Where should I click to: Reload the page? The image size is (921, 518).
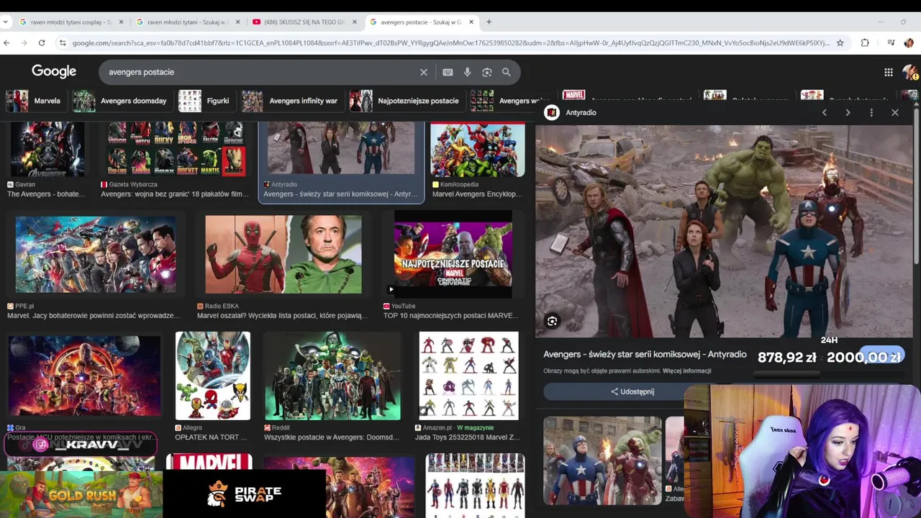(x=42, y=43)
